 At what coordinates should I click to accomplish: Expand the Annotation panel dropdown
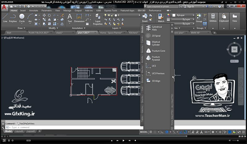pyautogui.click(x=79, y=28)
